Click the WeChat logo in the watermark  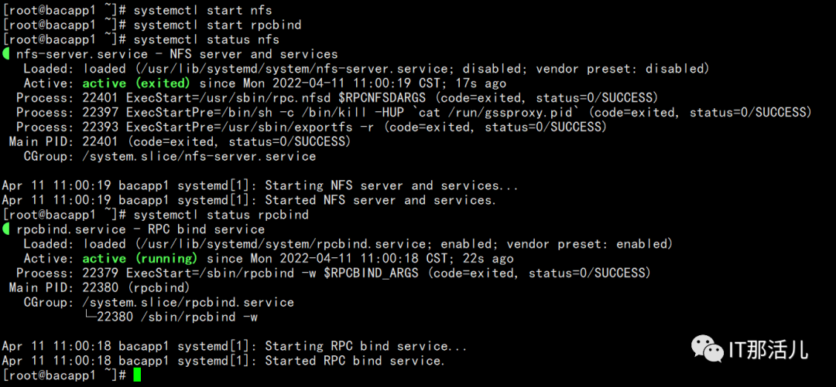coord(707,348)
